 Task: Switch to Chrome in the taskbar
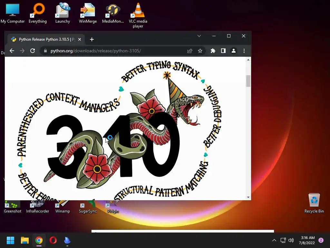(39, 240)
